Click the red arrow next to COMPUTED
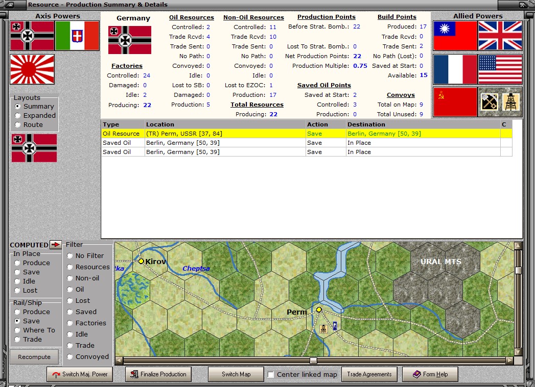The width and height of the screenshot is (535, 387). click(55, 244)
